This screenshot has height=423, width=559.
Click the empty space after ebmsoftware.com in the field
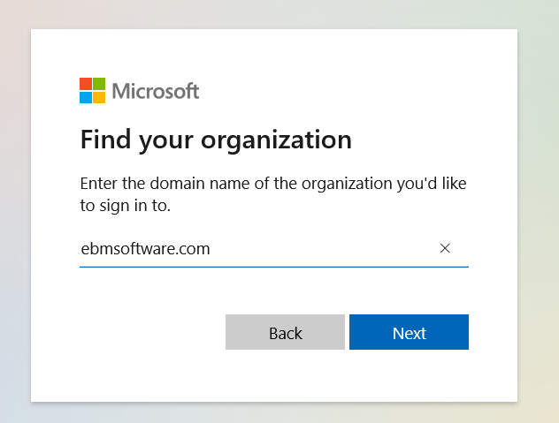[321, 248]
